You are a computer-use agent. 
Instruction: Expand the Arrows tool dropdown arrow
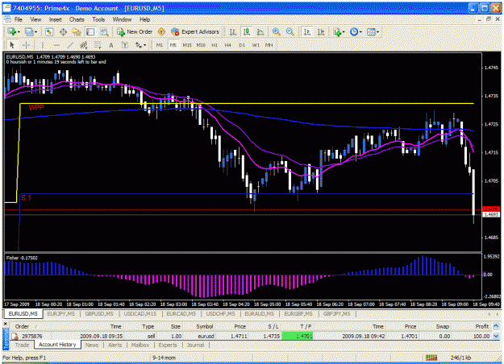point(144,45)
